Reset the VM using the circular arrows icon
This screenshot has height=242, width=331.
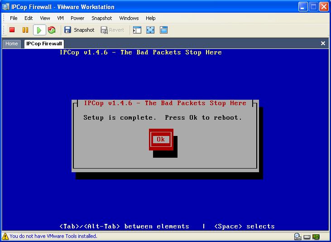(x=52, y=30)
